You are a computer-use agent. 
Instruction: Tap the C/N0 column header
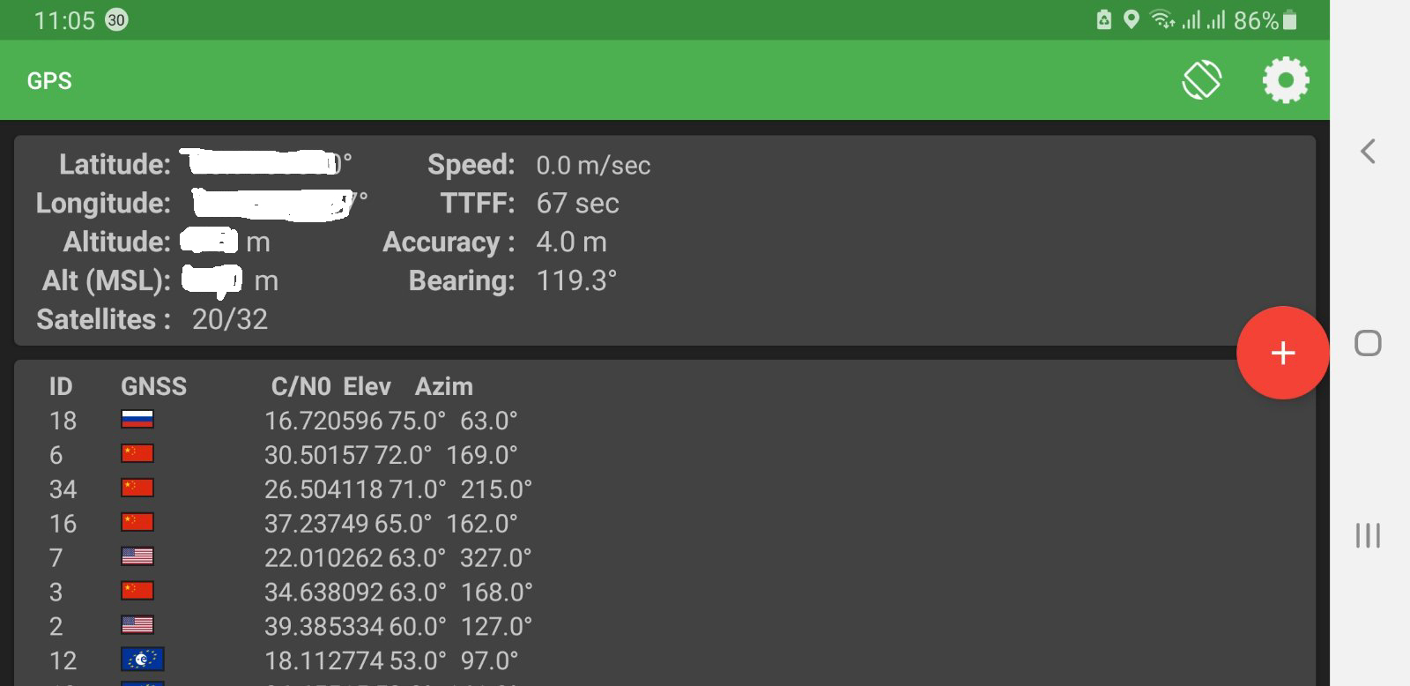point(301,386)
